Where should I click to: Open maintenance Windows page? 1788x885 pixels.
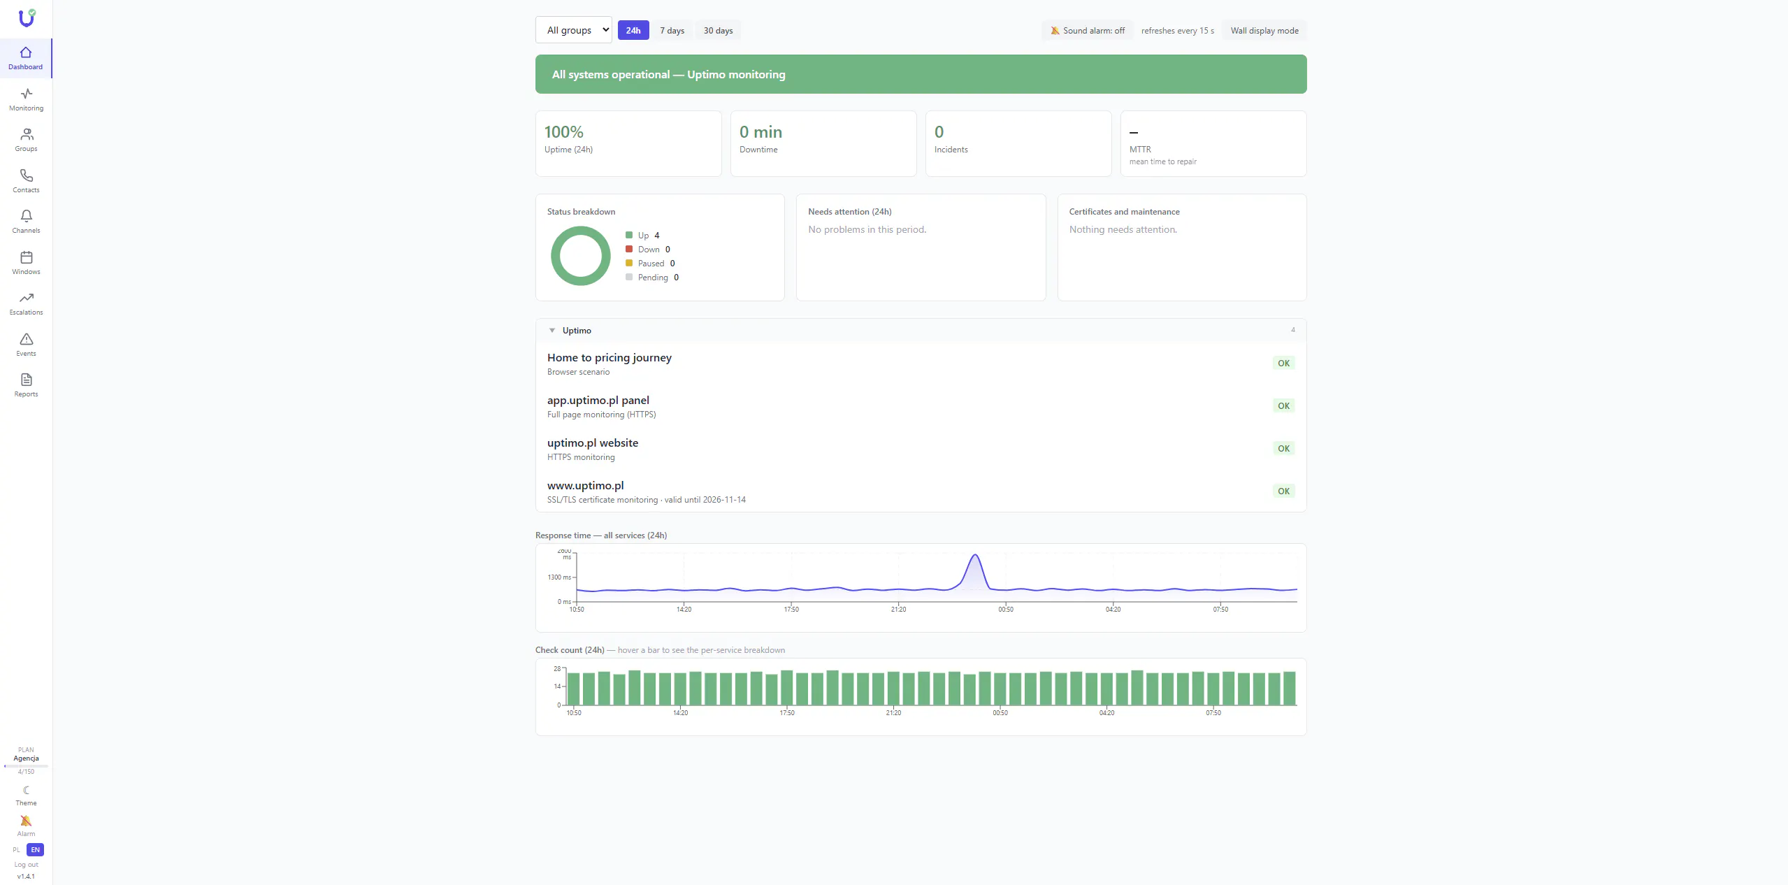coord(26,263)
